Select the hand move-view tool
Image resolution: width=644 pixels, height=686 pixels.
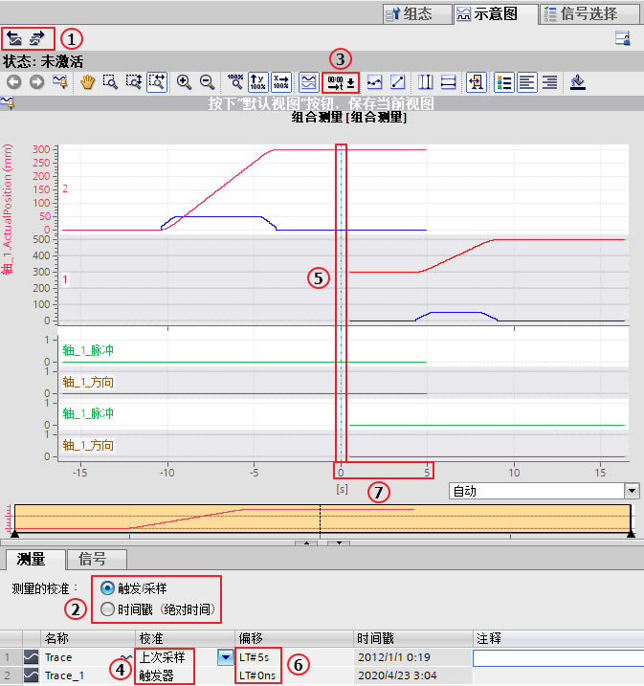(87, 82)
